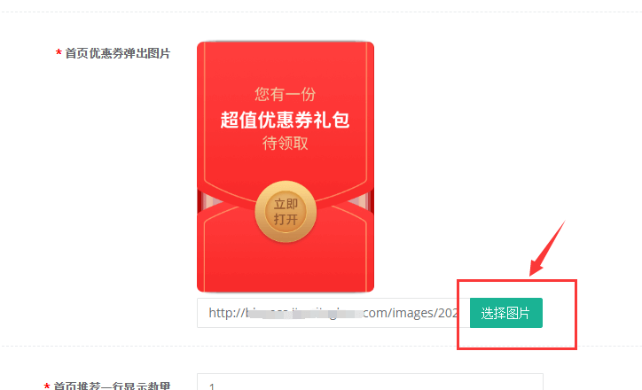Viewport: 642px width, 390px height.
Task: Click the 待领取 text on envelope
Action: pos(286,144)
